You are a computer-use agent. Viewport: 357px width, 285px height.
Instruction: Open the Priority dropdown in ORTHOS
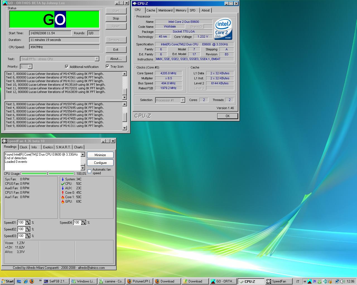(30, 67)
